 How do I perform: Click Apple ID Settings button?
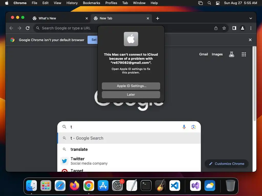[x=131, y=86]
